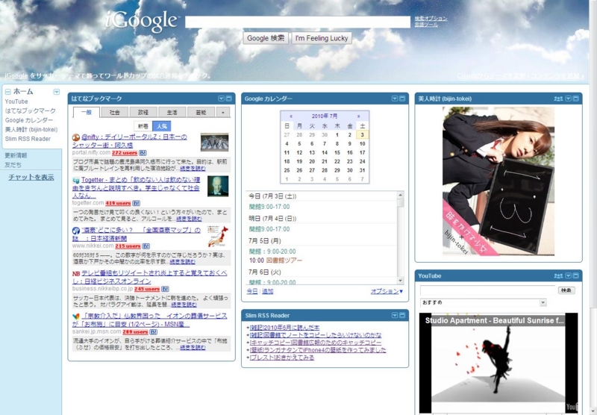Click the B! icon beside 289 users
Screen dimensions: 597x415
pos(153,331)
